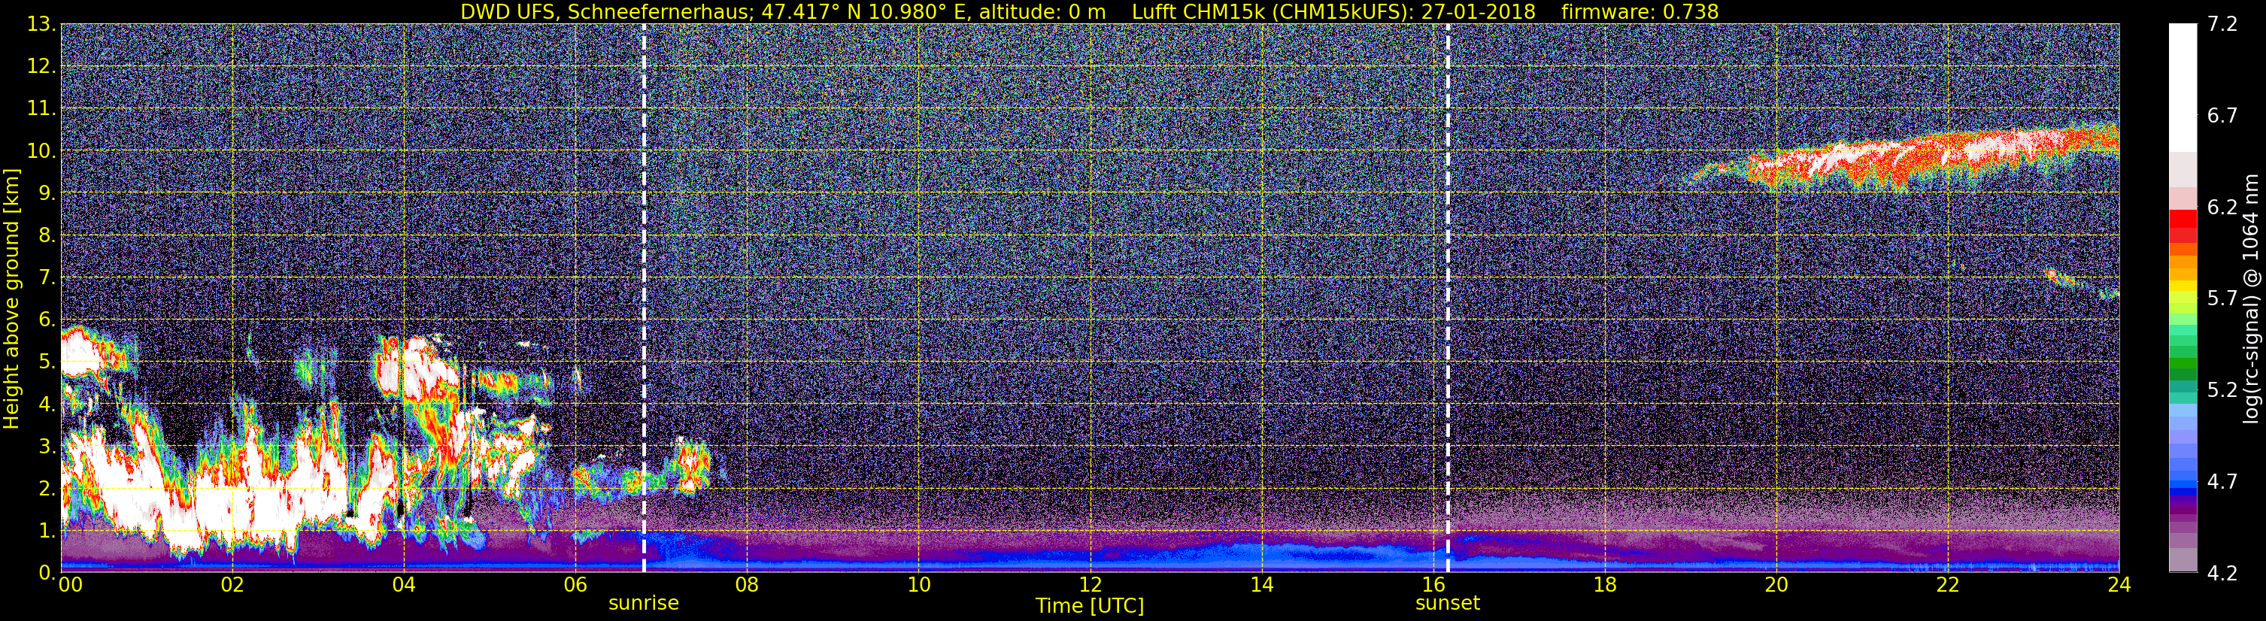Click time axis tick '08'
Viewport: 2266px width, 621px height.
(x=747, y=585)
